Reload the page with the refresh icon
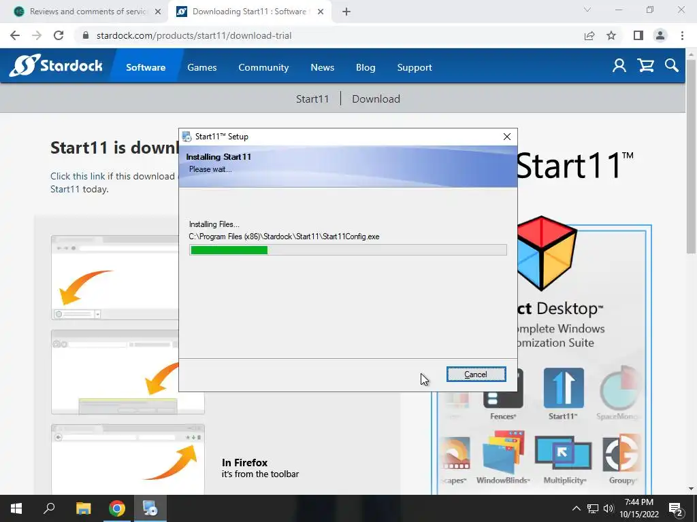The width and height of the screenshot is (697, 522). click(59, 35)
